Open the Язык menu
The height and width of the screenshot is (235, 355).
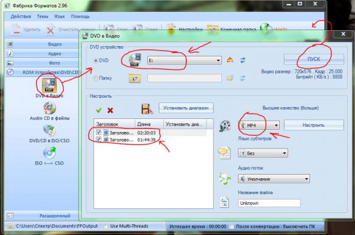pyautogui.click(x=59, y=17)
